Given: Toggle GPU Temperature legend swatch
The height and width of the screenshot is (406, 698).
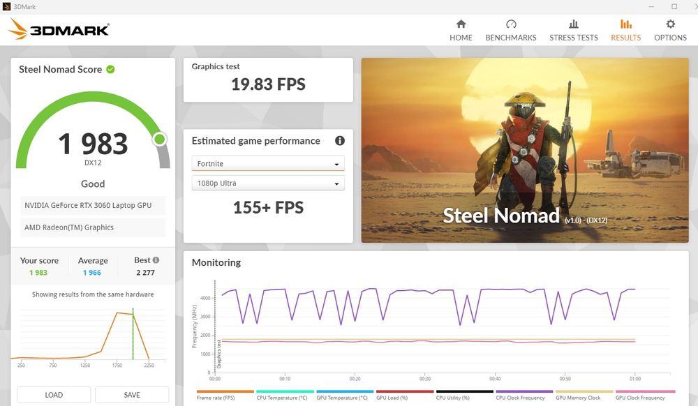Looking at the screenshot, I should 345,392.
